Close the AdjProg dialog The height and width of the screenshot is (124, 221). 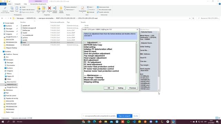137,30
